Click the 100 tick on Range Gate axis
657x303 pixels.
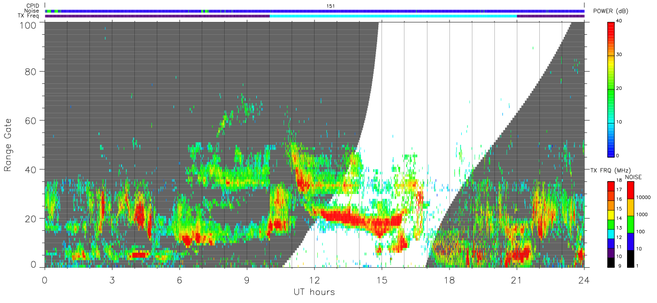(x=29, y=25)
